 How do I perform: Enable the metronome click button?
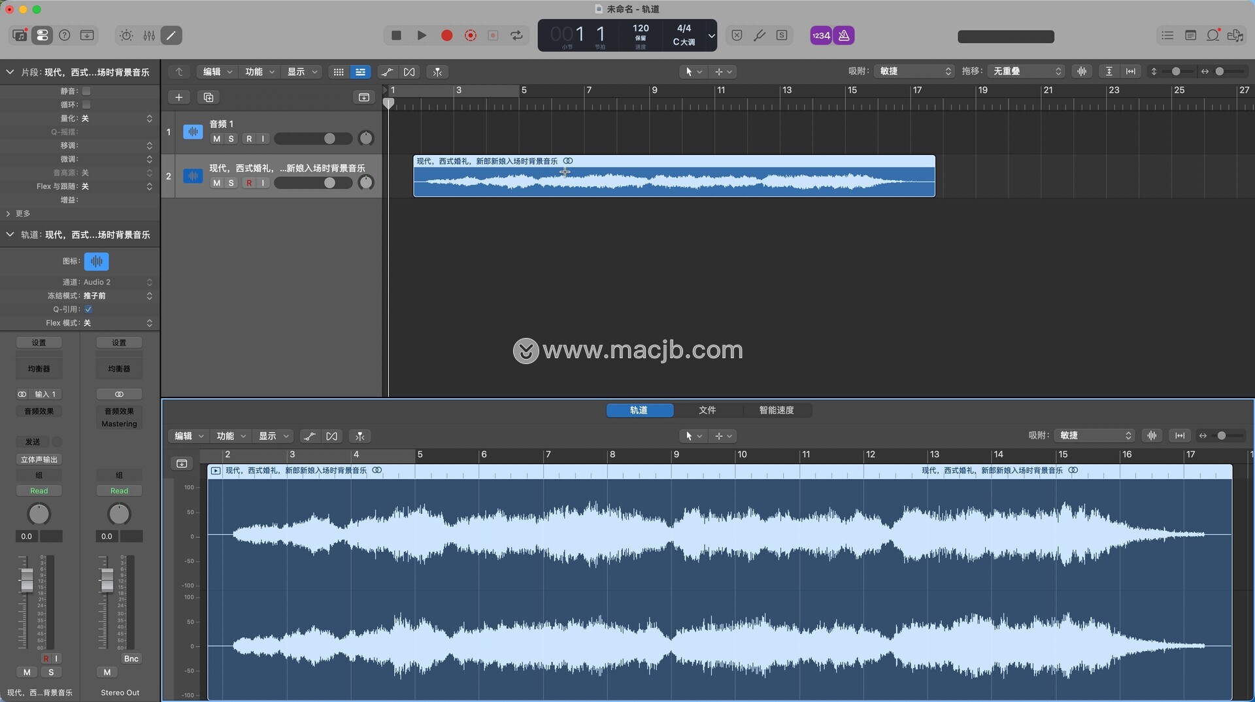(844, 35)
